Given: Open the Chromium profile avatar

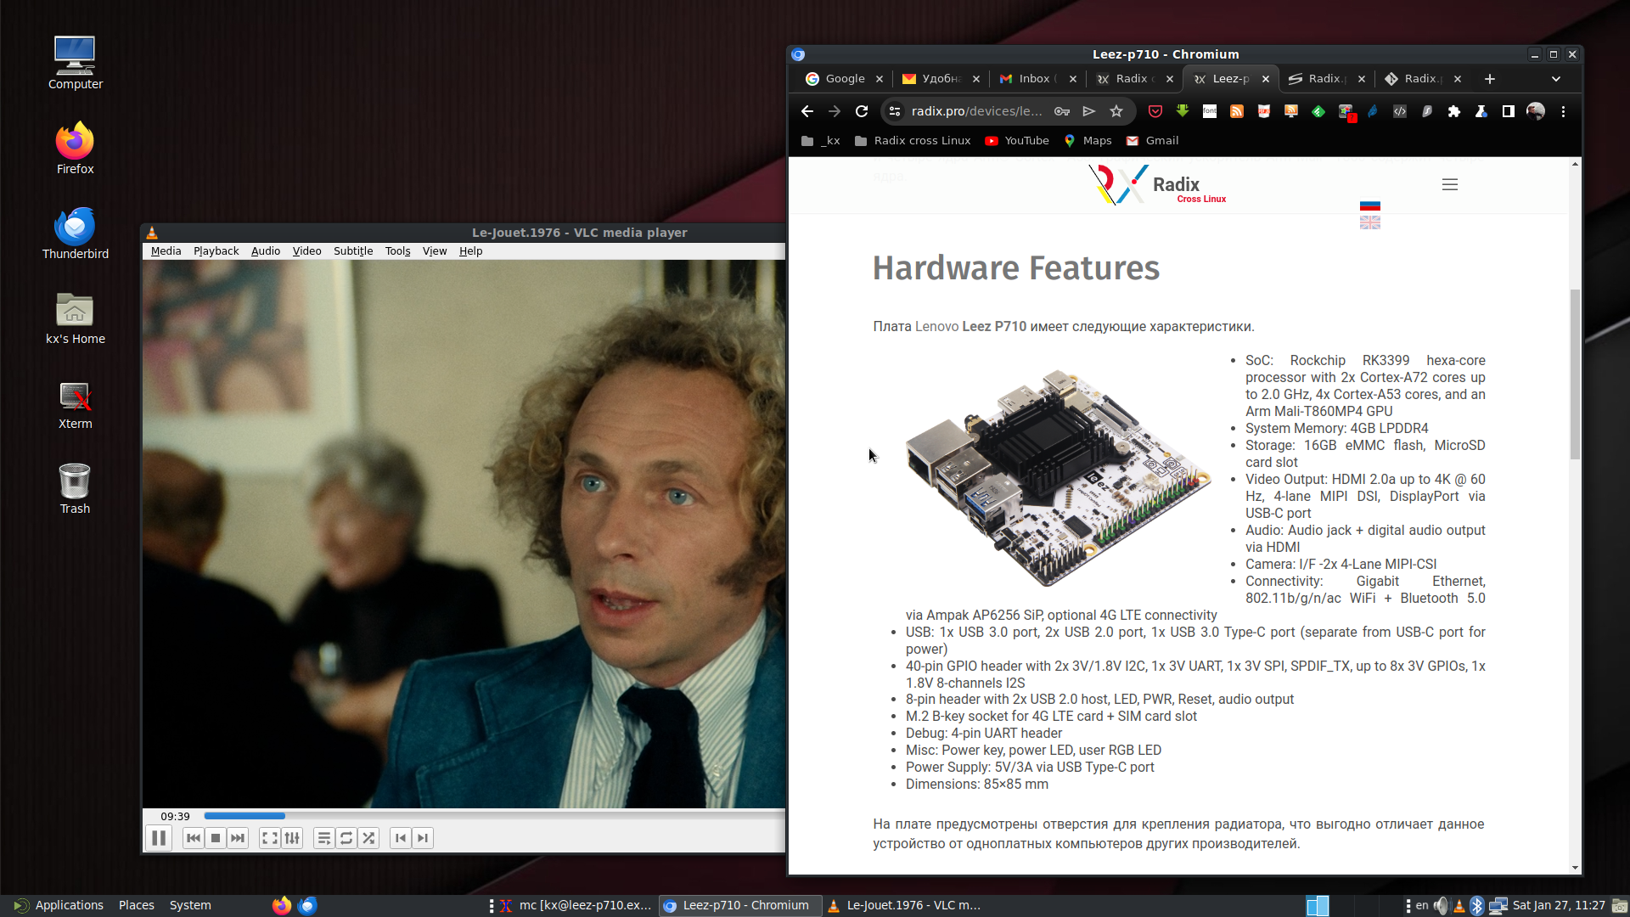Looking at the screenshot, I should point(1536,111).
